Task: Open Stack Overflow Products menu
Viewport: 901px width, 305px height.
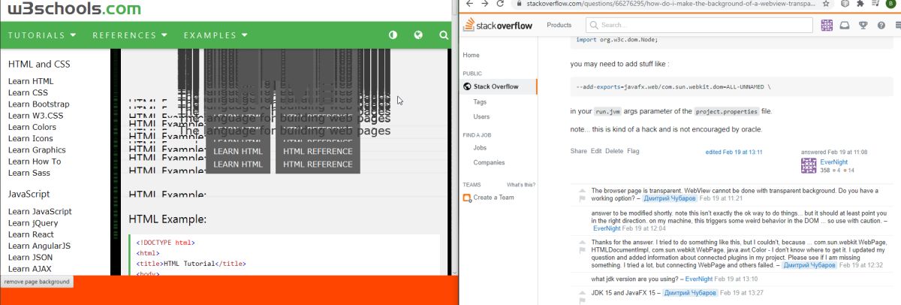Action: (559, 26)
